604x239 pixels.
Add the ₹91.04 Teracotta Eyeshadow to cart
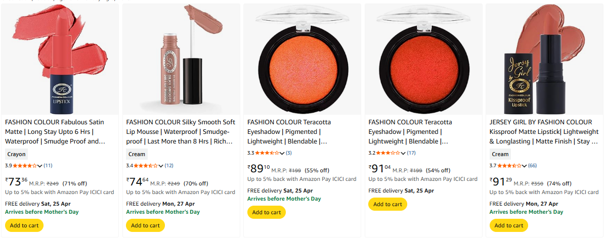(387, 204)
